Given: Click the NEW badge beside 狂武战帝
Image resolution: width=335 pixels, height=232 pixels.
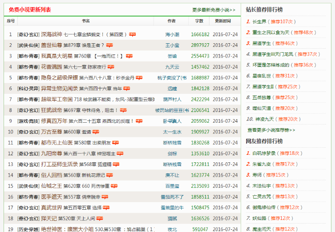Looking at the screenshot, I should 123,110.
